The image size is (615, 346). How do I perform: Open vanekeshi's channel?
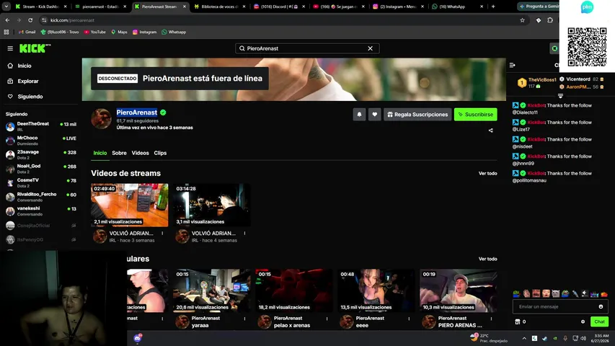click(x=41, y=211)
